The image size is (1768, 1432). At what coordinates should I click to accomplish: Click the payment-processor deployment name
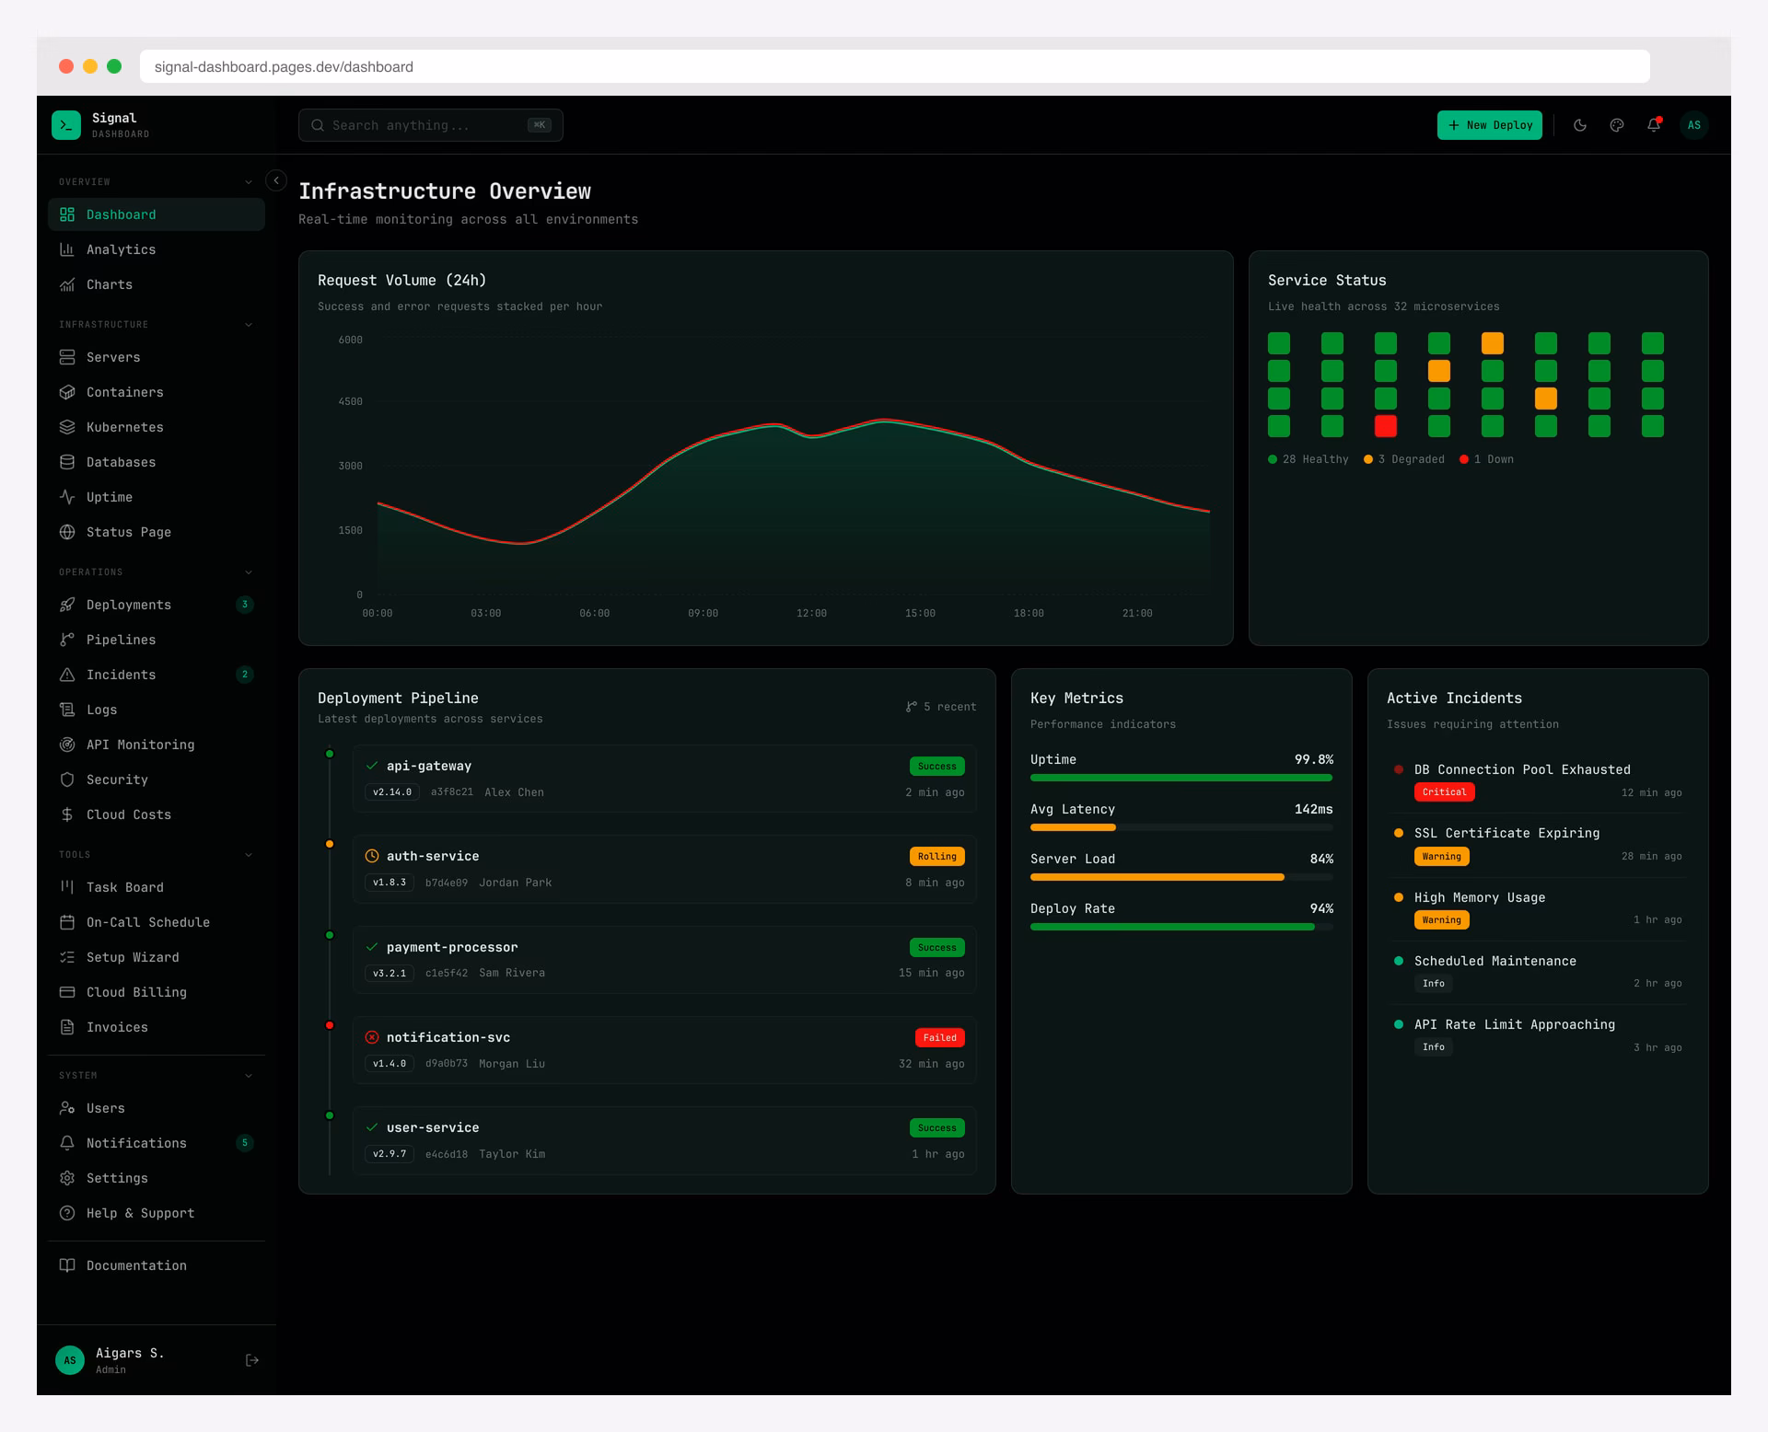point(452,947)
